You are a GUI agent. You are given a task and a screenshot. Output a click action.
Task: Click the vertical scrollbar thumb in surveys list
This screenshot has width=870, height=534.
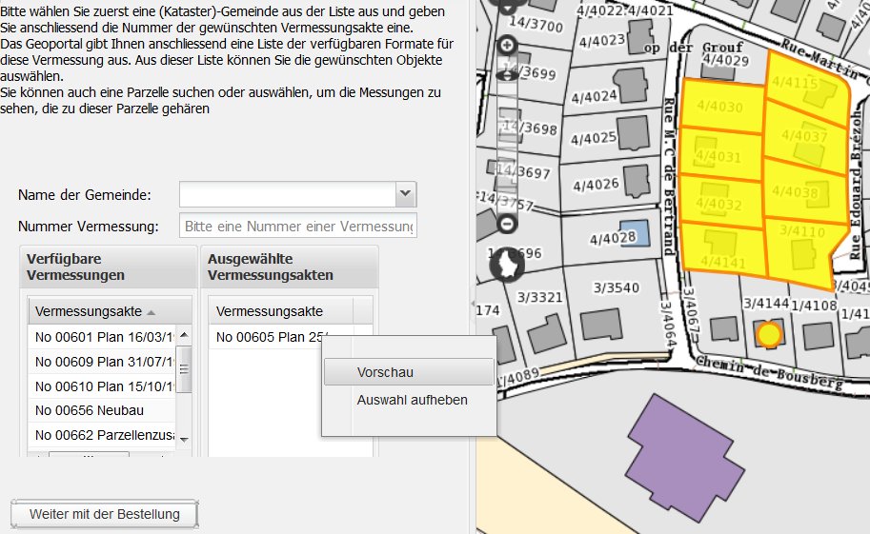coord(184,369)
